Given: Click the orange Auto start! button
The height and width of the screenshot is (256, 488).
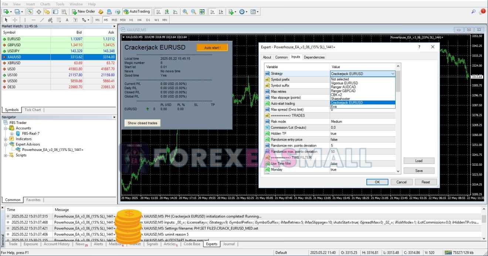Looking at the screenshot, I should coord(212,48).
